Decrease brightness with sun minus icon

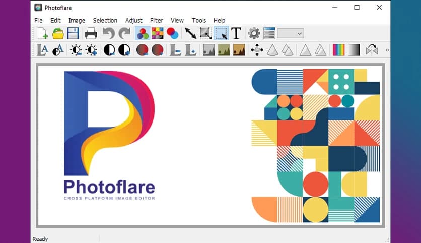(x=76, y=50)
